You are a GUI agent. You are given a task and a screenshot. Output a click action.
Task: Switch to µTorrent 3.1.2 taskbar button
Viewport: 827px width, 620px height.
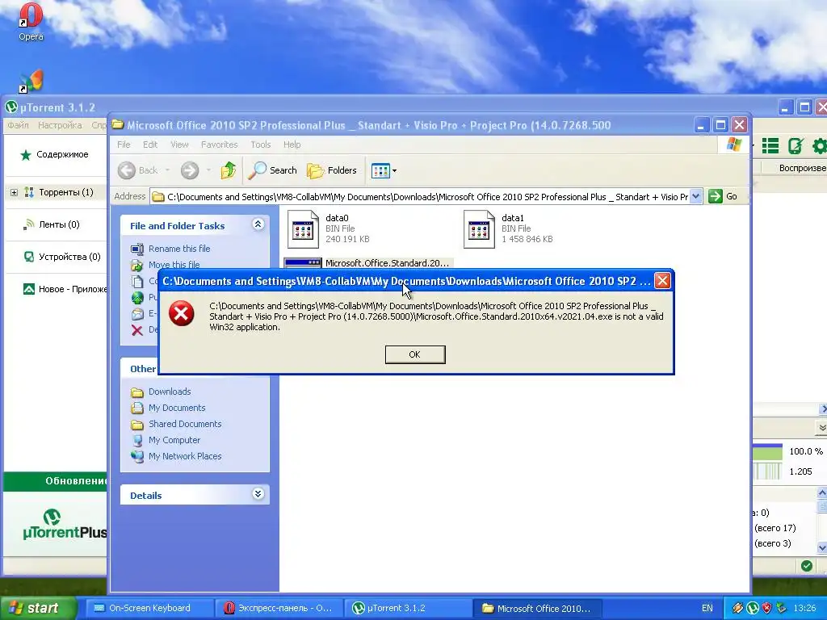[407, 608]
